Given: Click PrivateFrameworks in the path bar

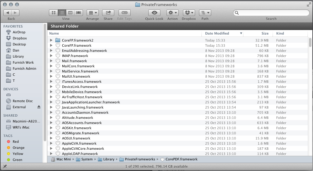Looking at the screenshot, I should coord(137,159).
